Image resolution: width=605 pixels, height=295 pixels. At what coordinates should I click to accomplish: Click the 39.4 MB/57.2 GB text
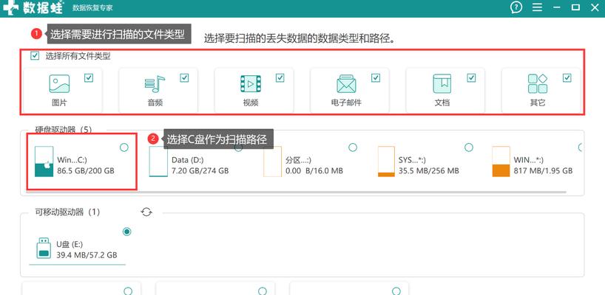87,255
